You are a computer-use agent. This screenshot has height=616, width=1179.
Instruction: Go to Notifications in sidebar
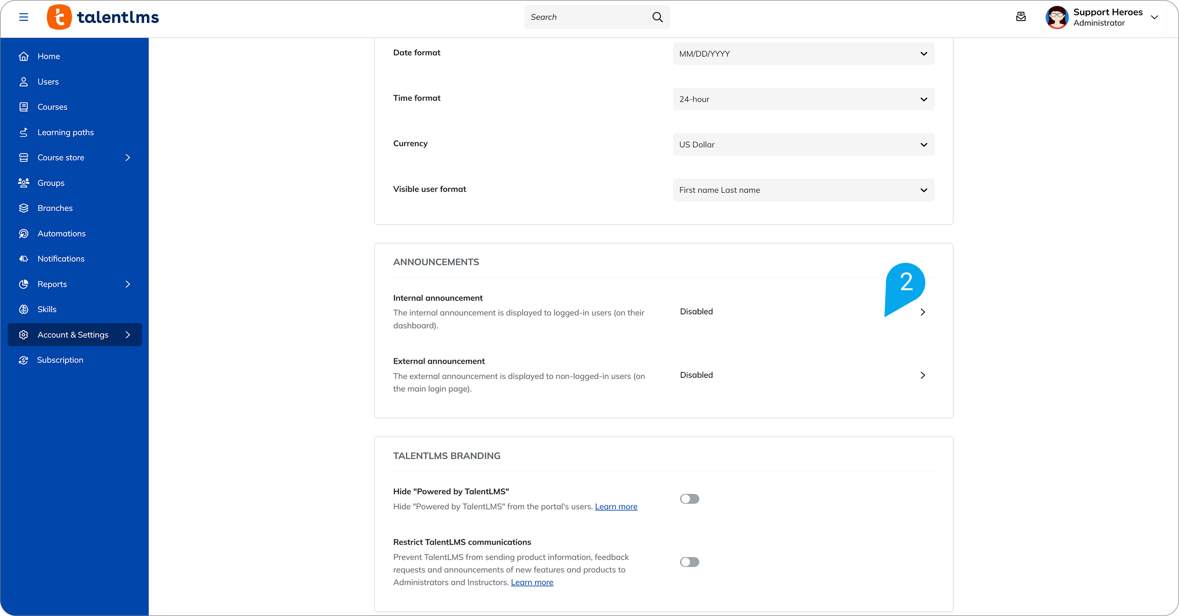[x=61, y=259]
